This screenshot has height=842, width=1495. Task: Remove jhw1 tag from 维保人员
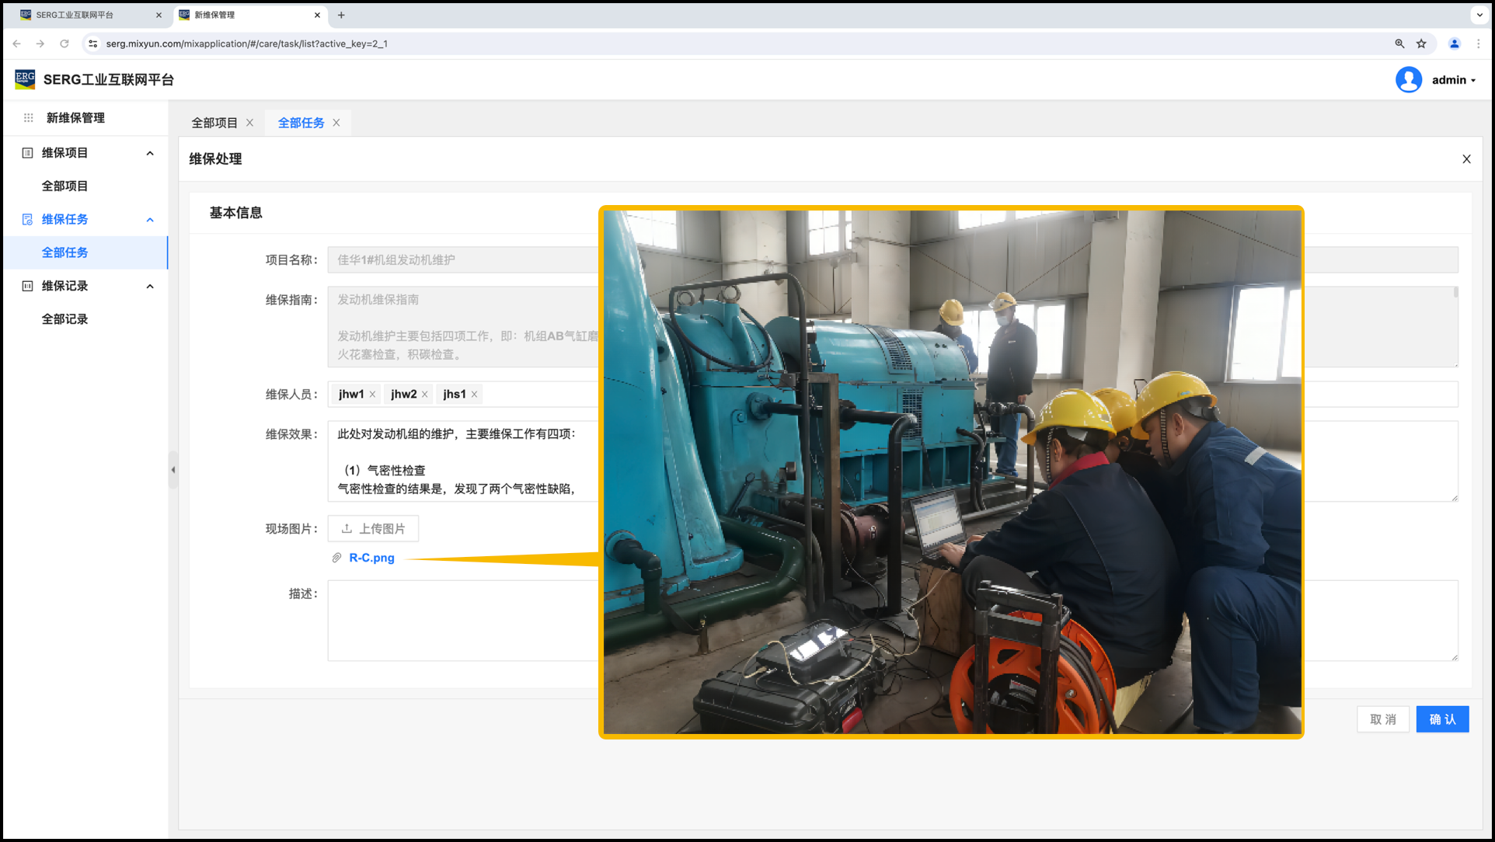coord(373,395)
